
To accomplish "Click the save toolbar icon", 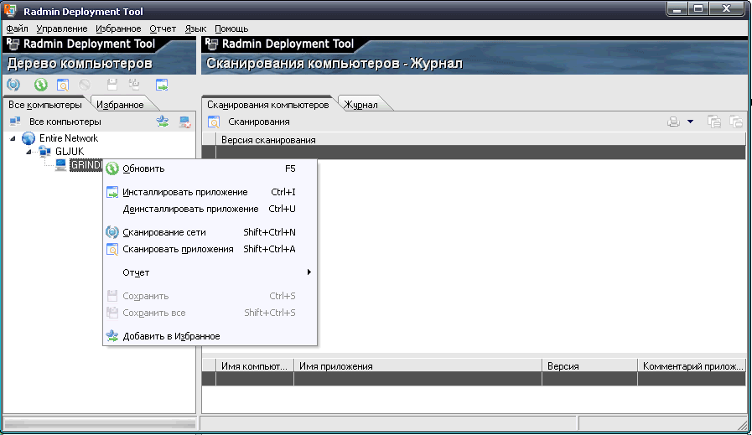I will pyautogui.click(x=112, y=85).
